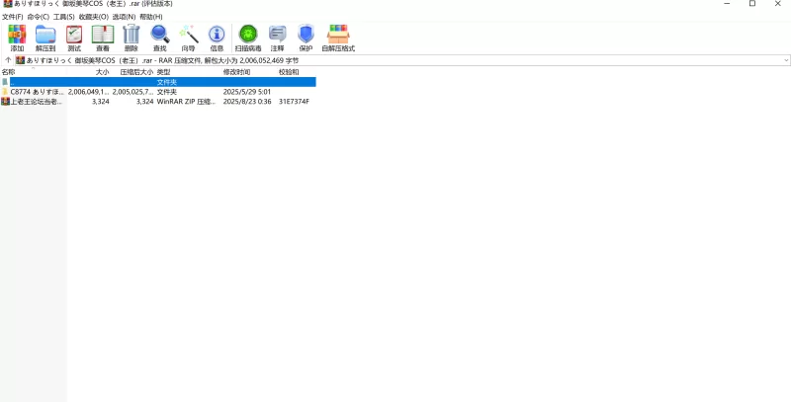This screenshot has width=791, height=402.
Task: Open the Find (查找) magnifier tool
Action: pos(160,39)
